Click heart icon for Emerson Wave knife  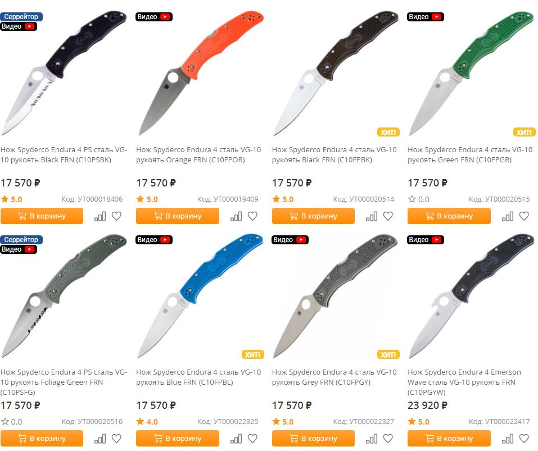pos(524,439)
